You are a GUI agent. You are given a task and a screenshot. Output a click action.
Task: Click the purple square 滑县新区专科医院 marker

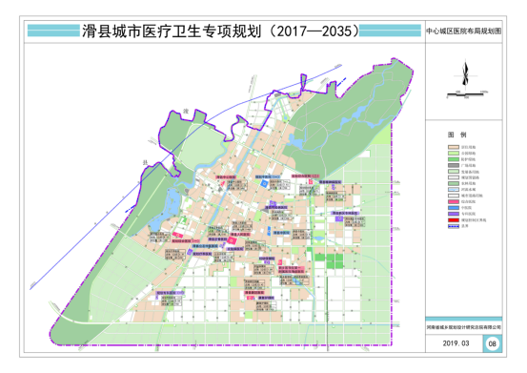(x=339, y=218)
